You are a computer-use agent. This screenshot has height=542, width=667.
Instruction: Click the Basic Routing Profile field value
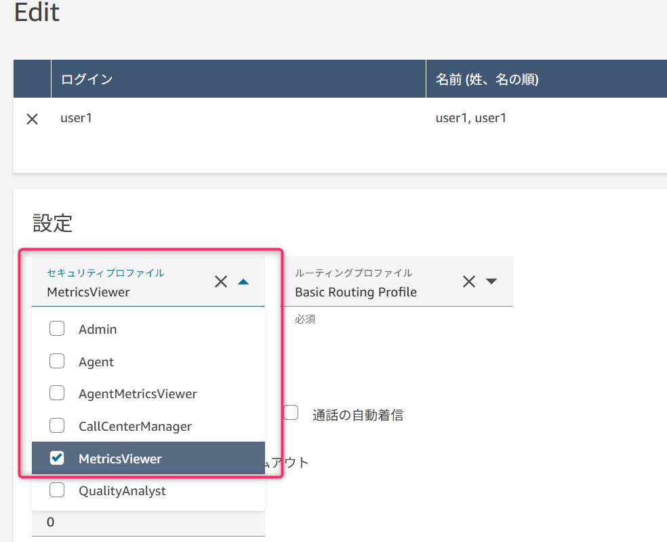tap(356, 292)
